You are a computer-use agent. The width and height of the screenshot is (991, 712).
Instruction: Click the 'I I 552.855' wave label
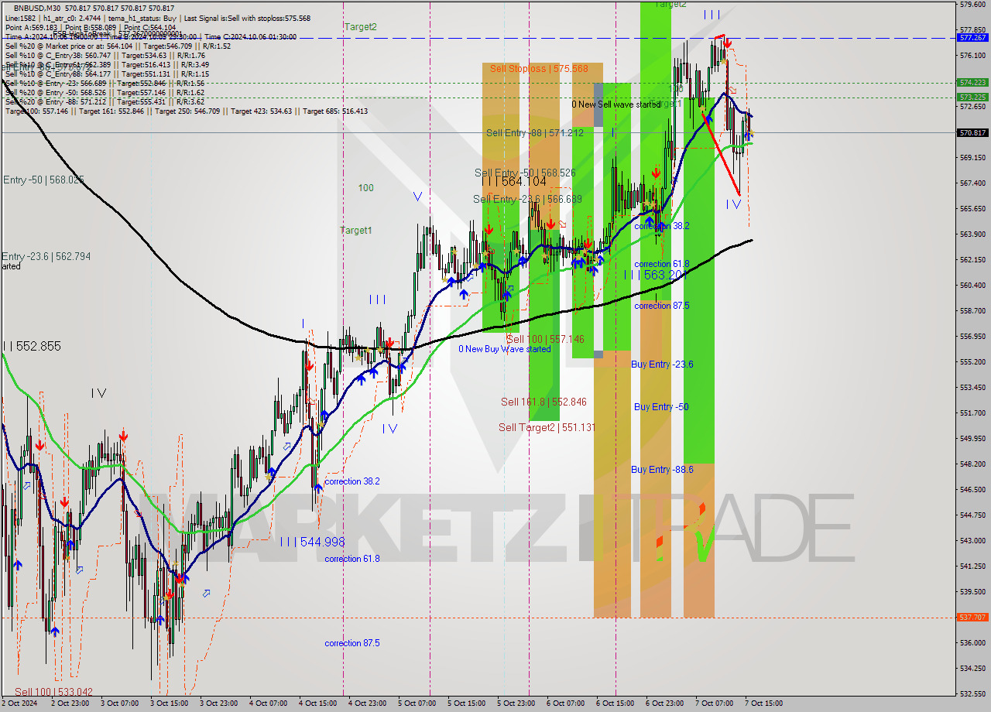31,347
